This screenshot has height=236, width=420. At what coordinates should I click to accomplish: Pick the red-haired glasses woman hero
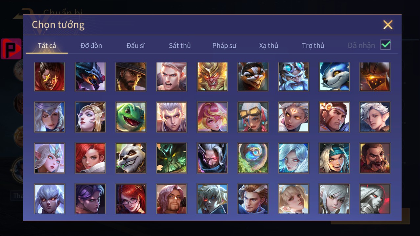click(131, 199)
